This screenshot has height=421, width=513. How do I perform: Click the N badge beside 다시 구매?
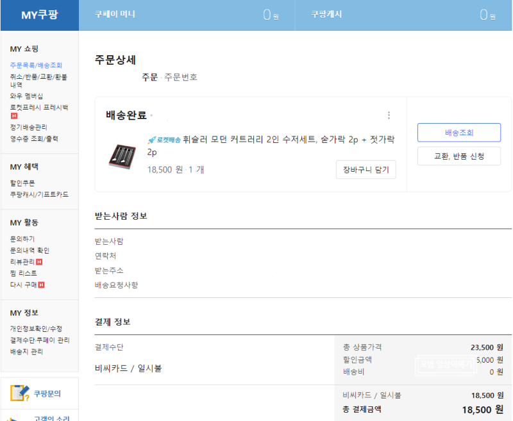[41, 285]
